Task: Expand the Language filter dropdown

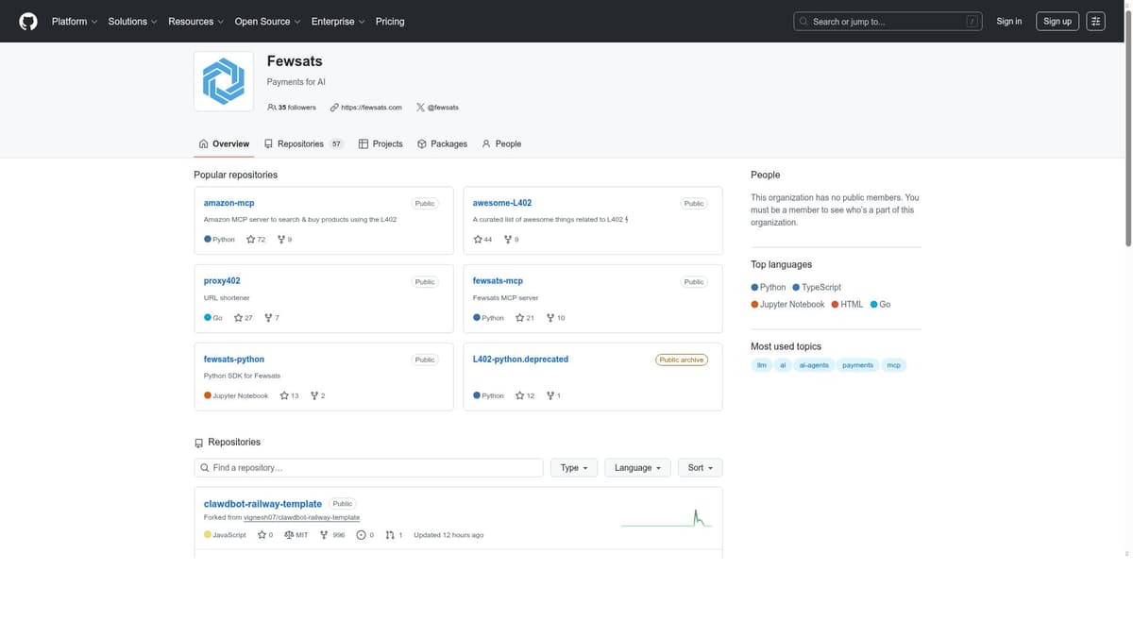Action: coord(637,468)
